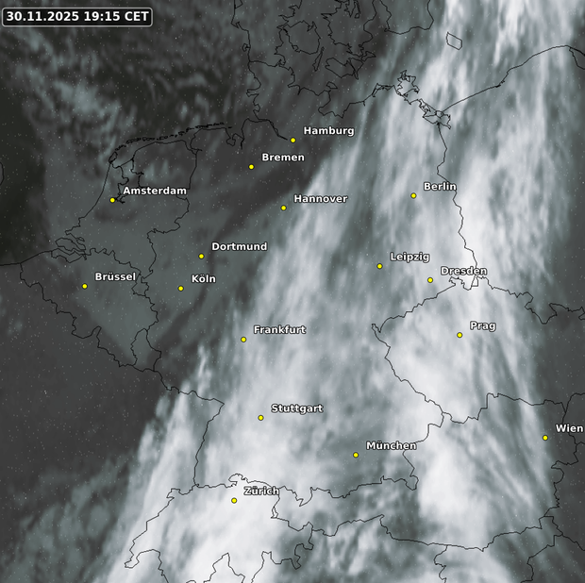This screenshot has width=585, height=583.
Task: Click the yellow marker dot for Hamburg
Action: [x=293, y=141]
